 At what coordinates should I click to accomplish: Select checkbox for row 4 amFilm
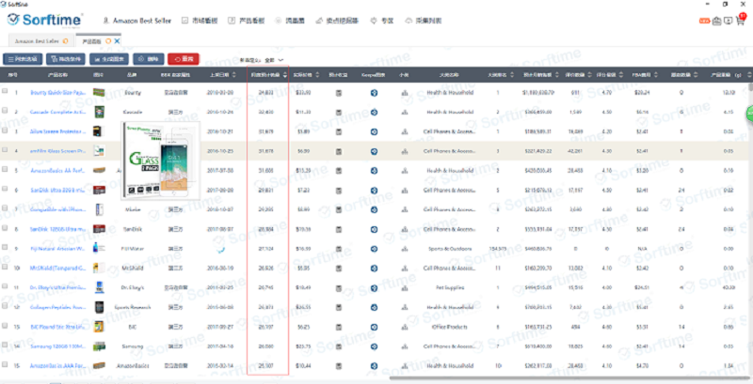tap(5, 149)
